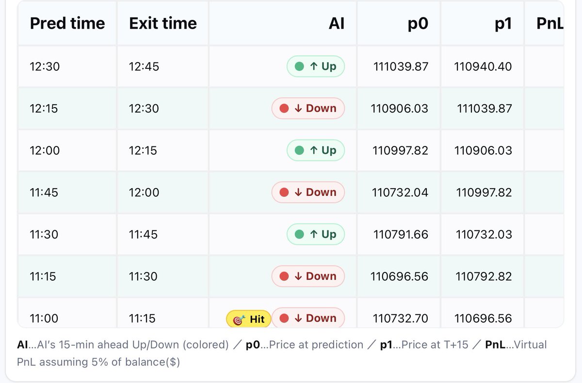
Task: Select the Up badge for 12:30 prediction
Action: click(315, 66)
